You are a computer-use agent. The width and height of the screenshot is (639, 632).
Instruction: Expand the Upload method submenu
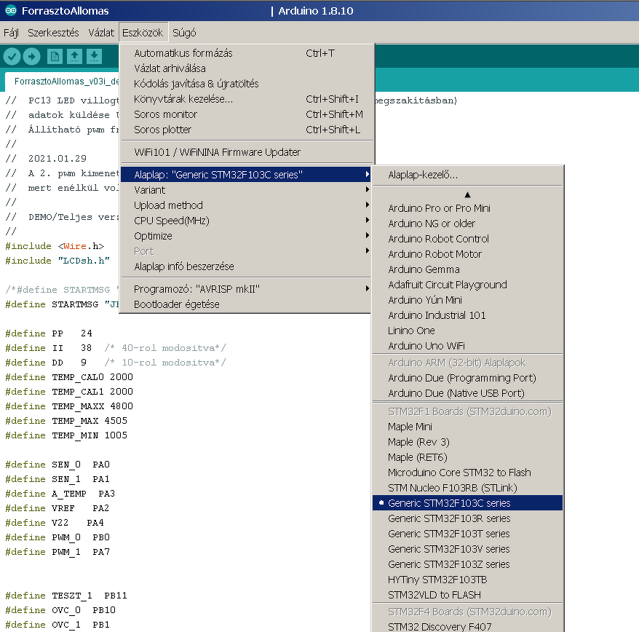[x=246, y=205]
